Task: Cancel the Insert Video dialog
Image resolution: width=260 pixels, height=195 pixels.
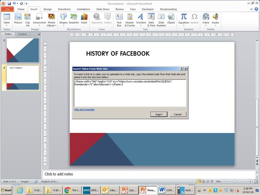Action: (x=177, y=114)
